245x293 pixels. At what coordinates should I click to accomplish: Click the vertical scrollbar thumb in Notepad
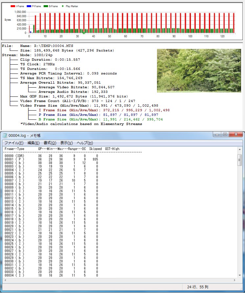pyautogui.click(x=239, y=160)
